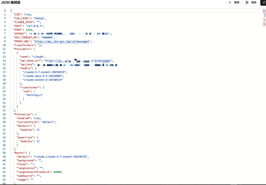The width and height of the screenshot is (266, 185).
Task: Click "claude-opus-4-1-20250805" in the models list
Action: point(43,76)
